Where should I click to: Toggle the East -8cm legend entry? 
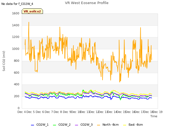coord(133,125)
